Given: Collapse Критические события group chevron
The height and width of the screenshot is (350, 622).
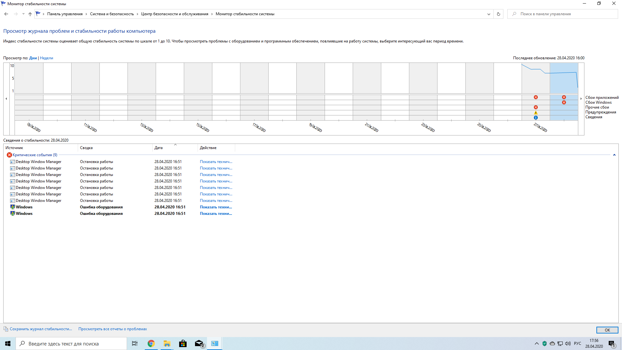Looking at the screenshot, I should coord(614,155).
